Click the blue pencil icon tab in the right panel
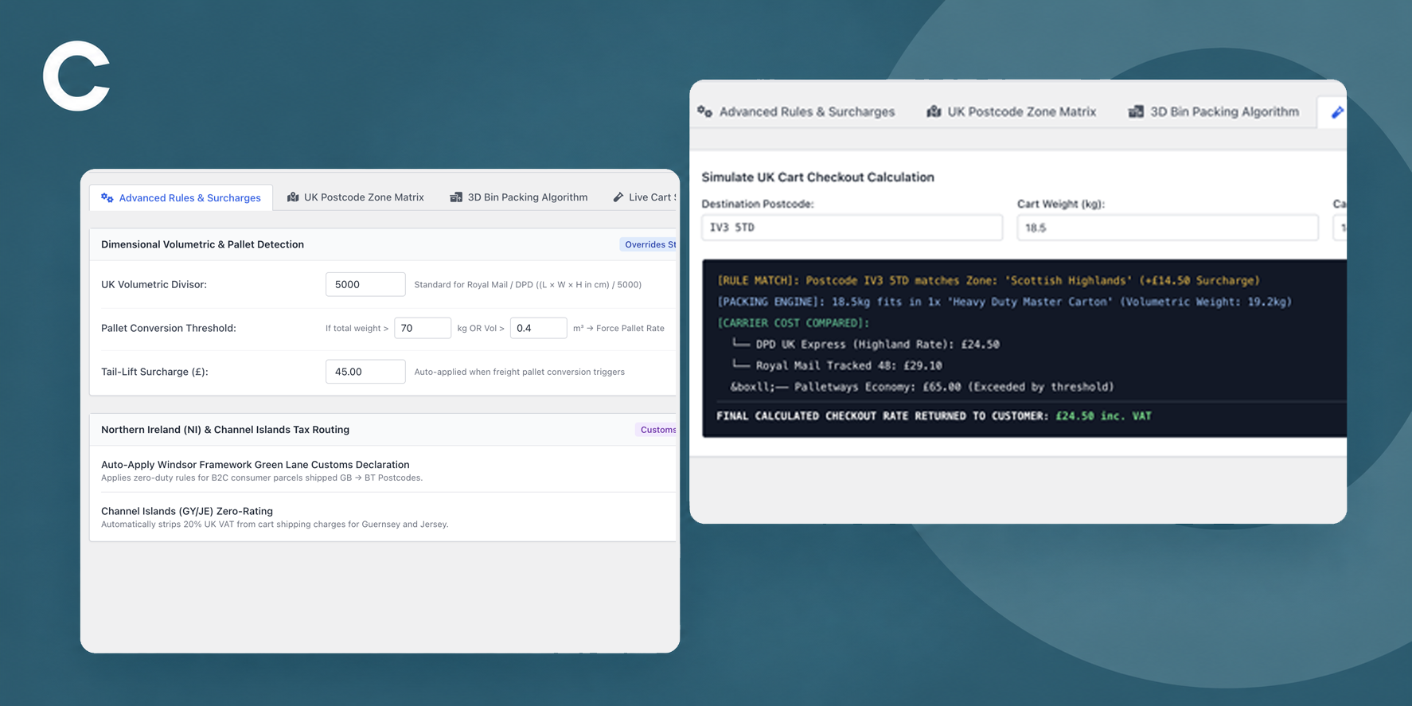Screen dimensions: 1412x706 (x=1337, y=112)
